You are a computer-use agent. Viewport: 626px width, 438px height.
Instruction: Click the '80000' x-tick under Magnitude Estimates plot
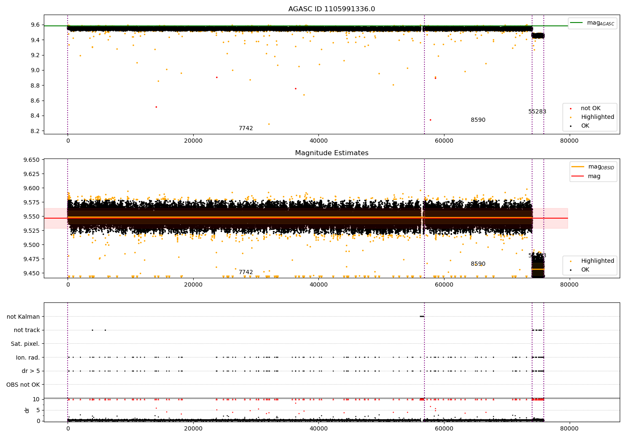point(569,285)
